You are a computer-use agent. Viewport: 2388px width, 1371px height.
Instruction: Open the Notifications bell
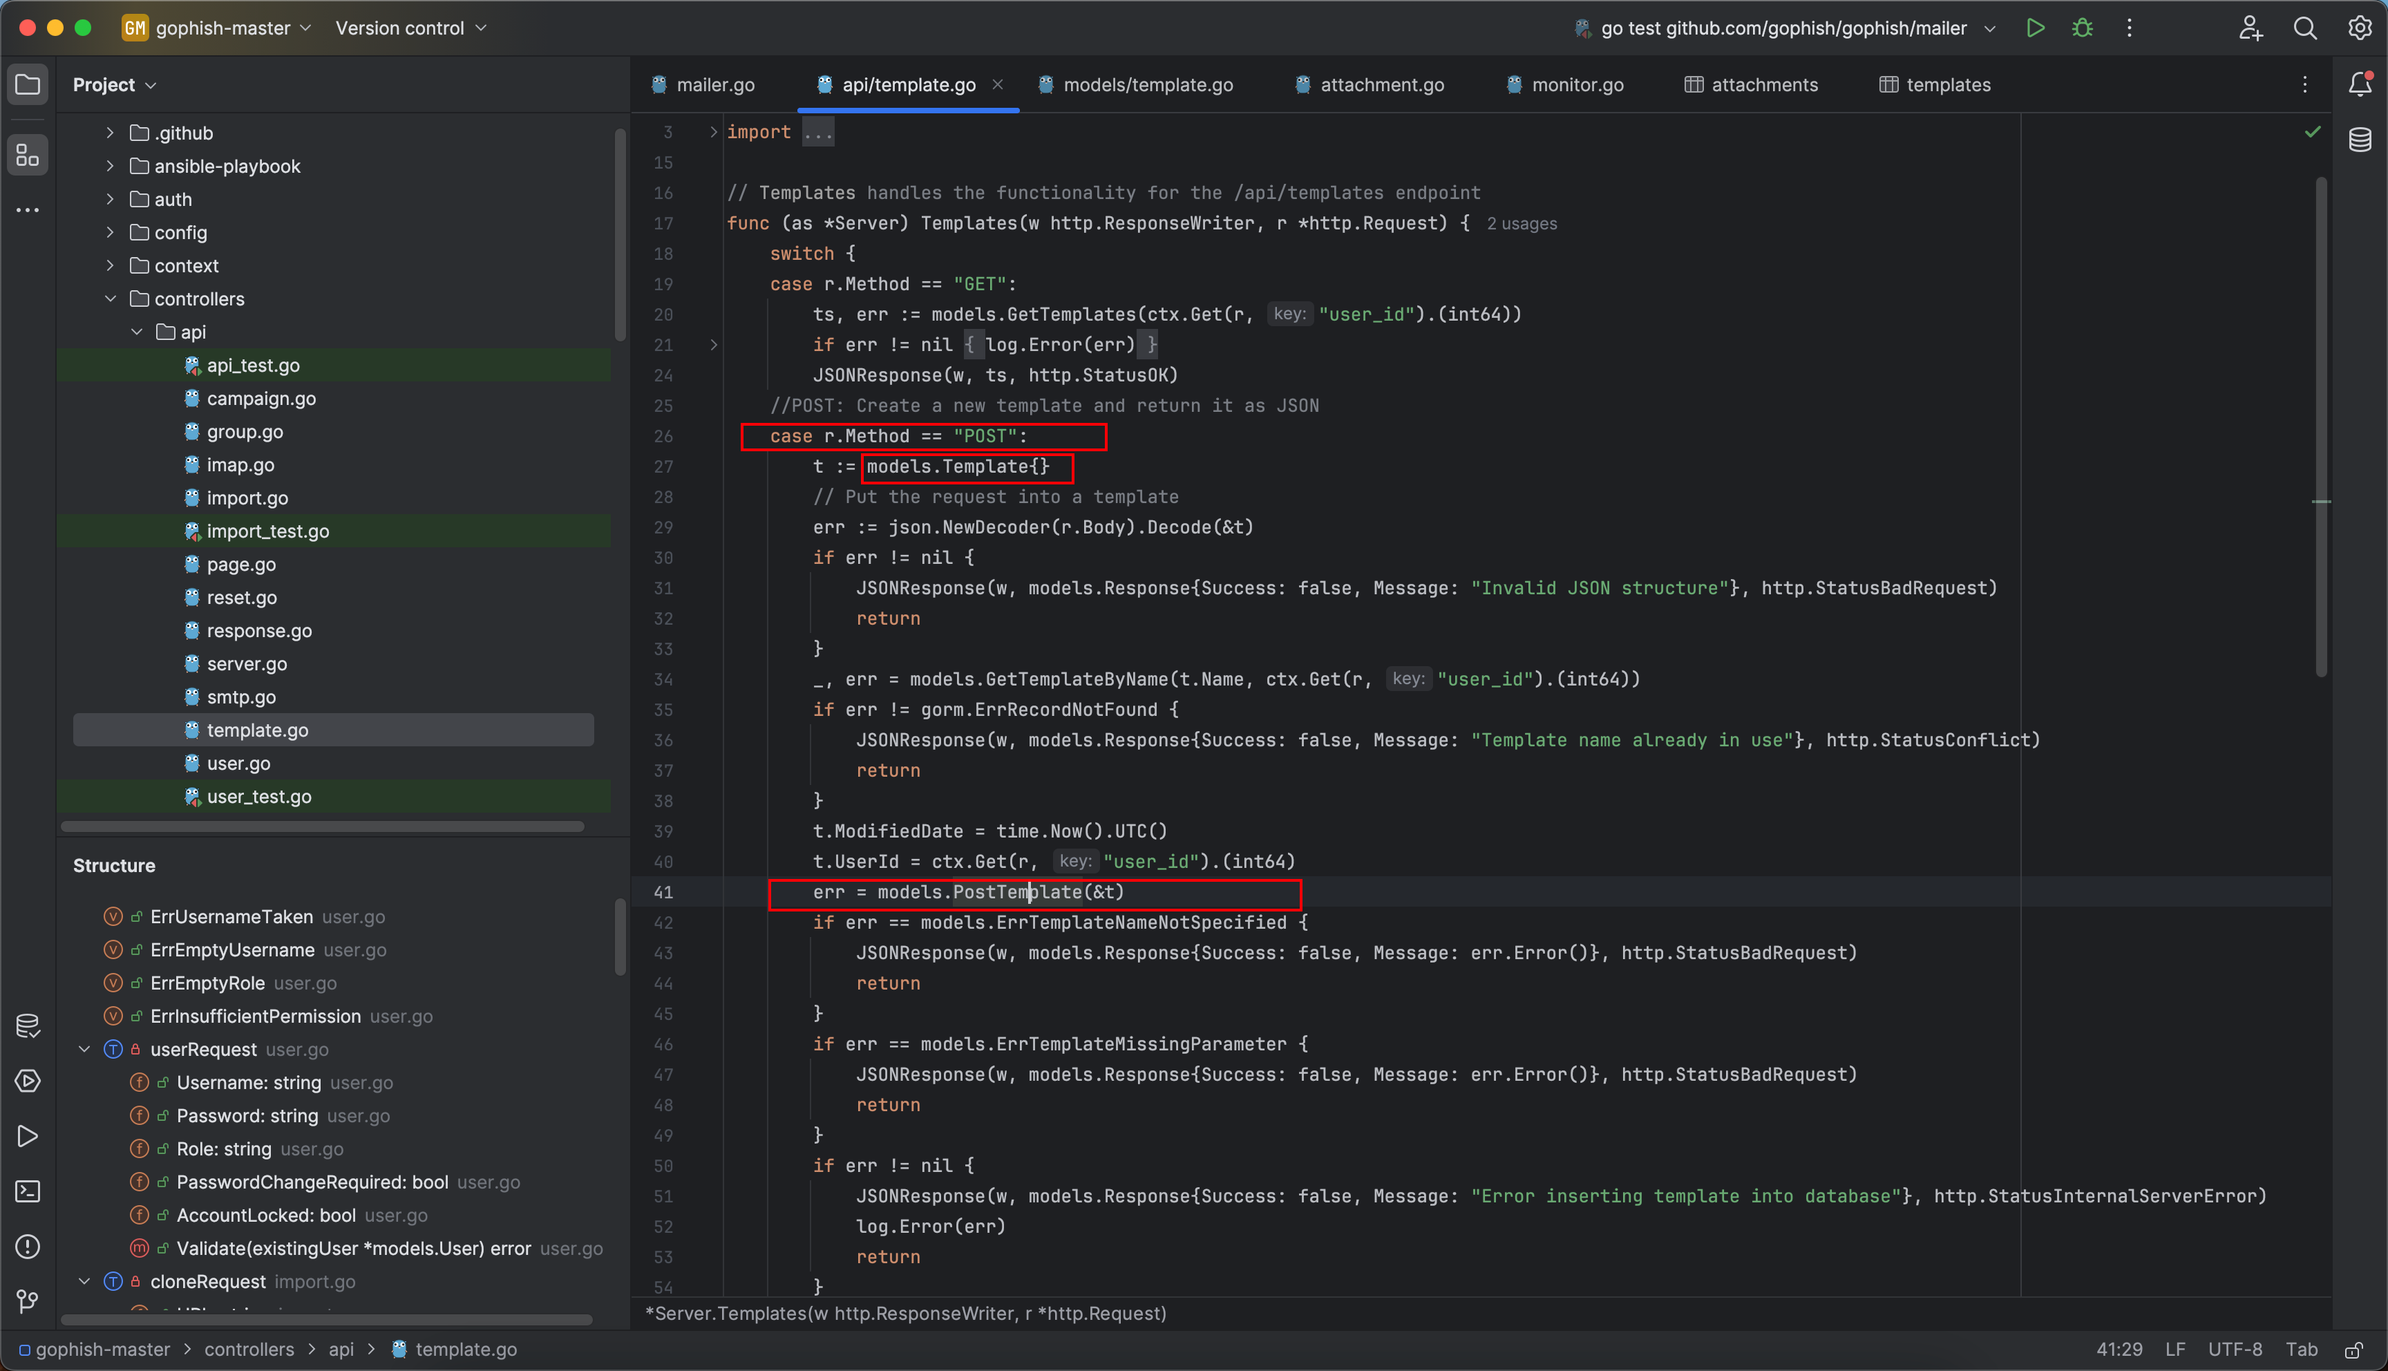click(2360, 85)
